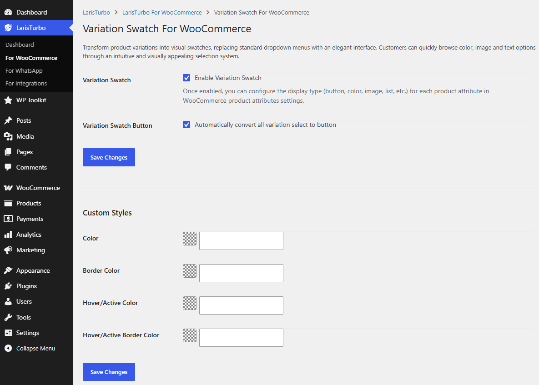This screenshot has width=539, height=385.
Task: Go to Posts menu label
Action: tap(24, 120)
